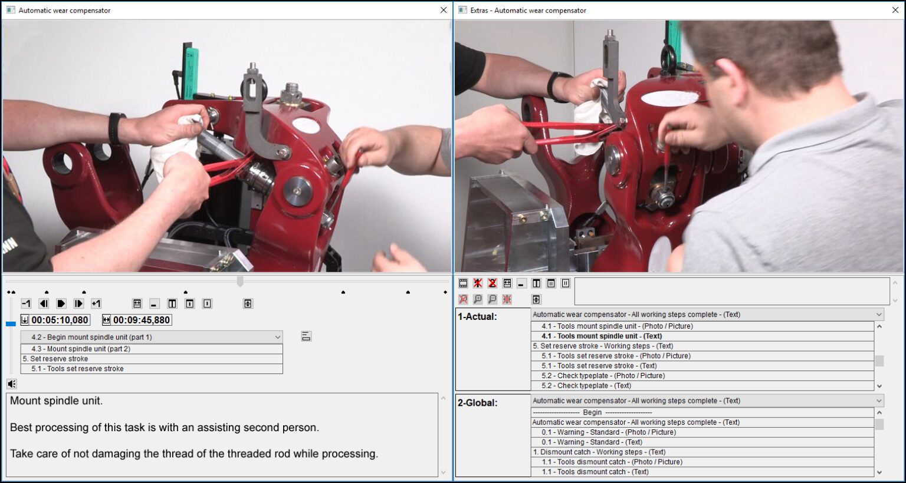Step forward one frame with the frame-forward icon
906x483 pixels.
[x=78, y=303]
